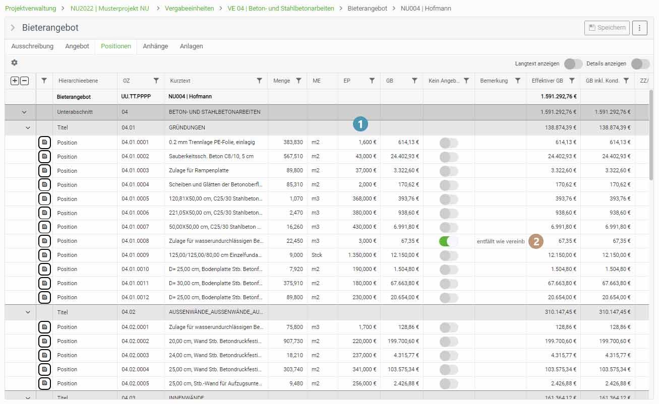The image size is (659, 404).
Task: Click Kurztext 'Sauberkeitssch. Beton C8/10, 5 cm'
Action: click(211, 157)
